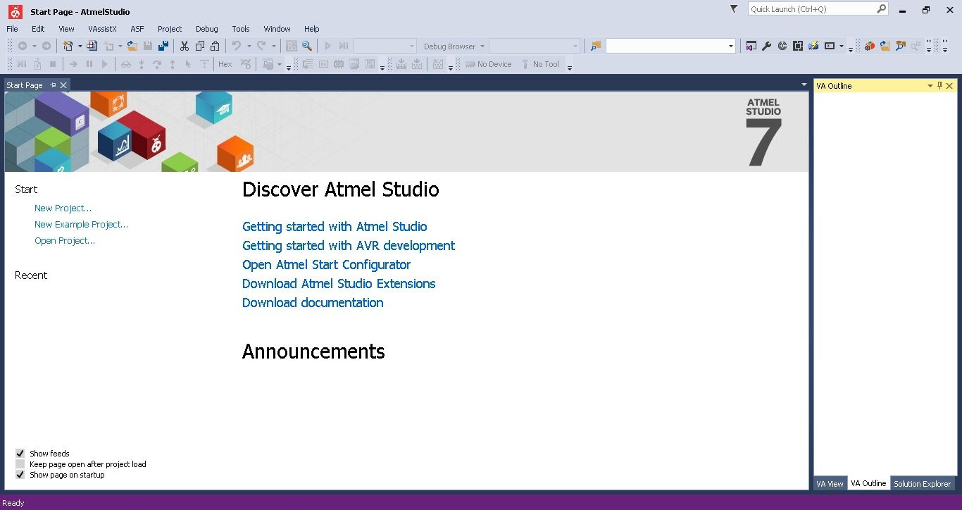The image size is (962, 510).
Task: Expand the Redo history dropdown arrow
Action: [274, 46]
